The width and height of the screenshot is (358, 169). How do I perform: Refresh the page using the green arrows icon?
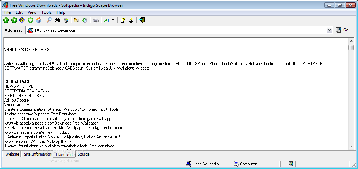[30, 20]
